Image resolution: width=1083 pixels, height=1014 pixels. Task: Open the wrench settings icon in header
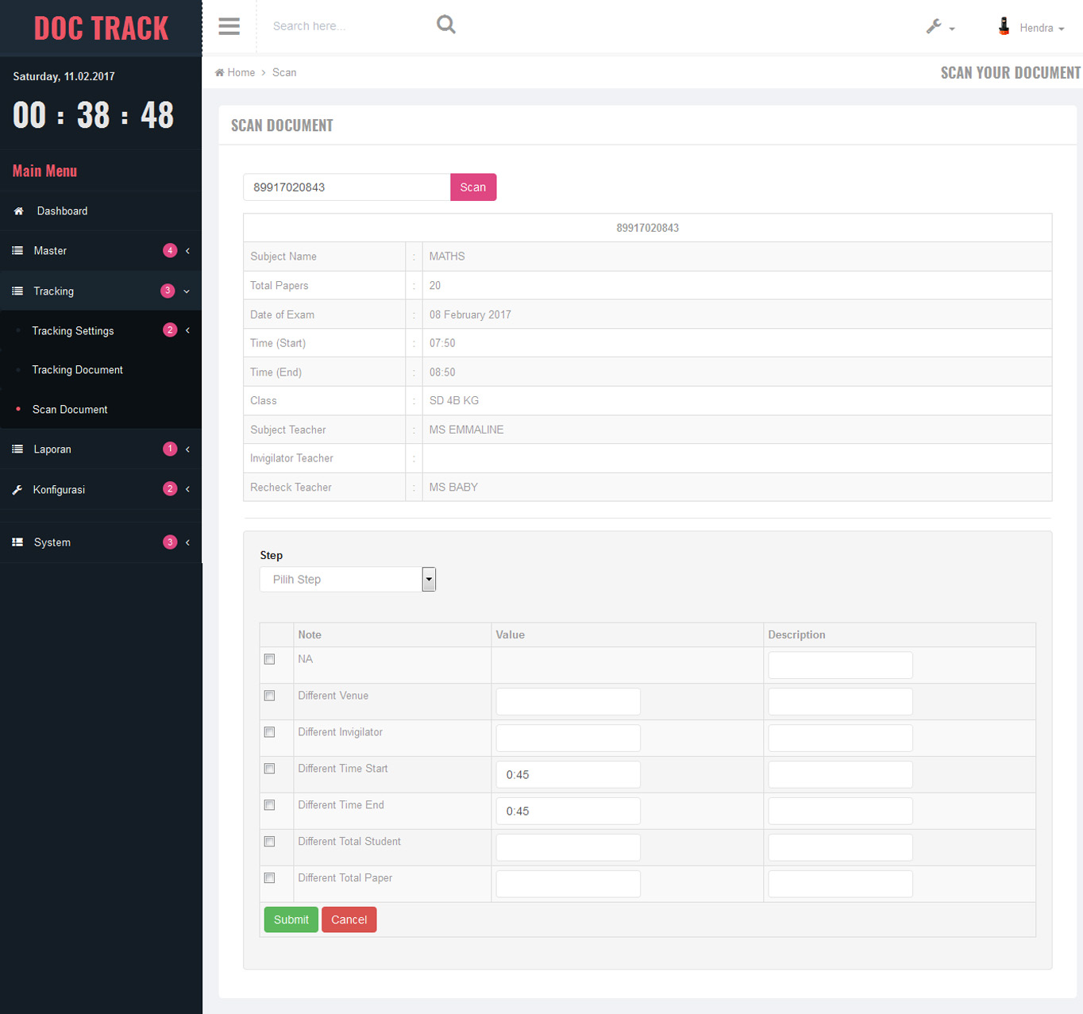(x=935, y=27)
